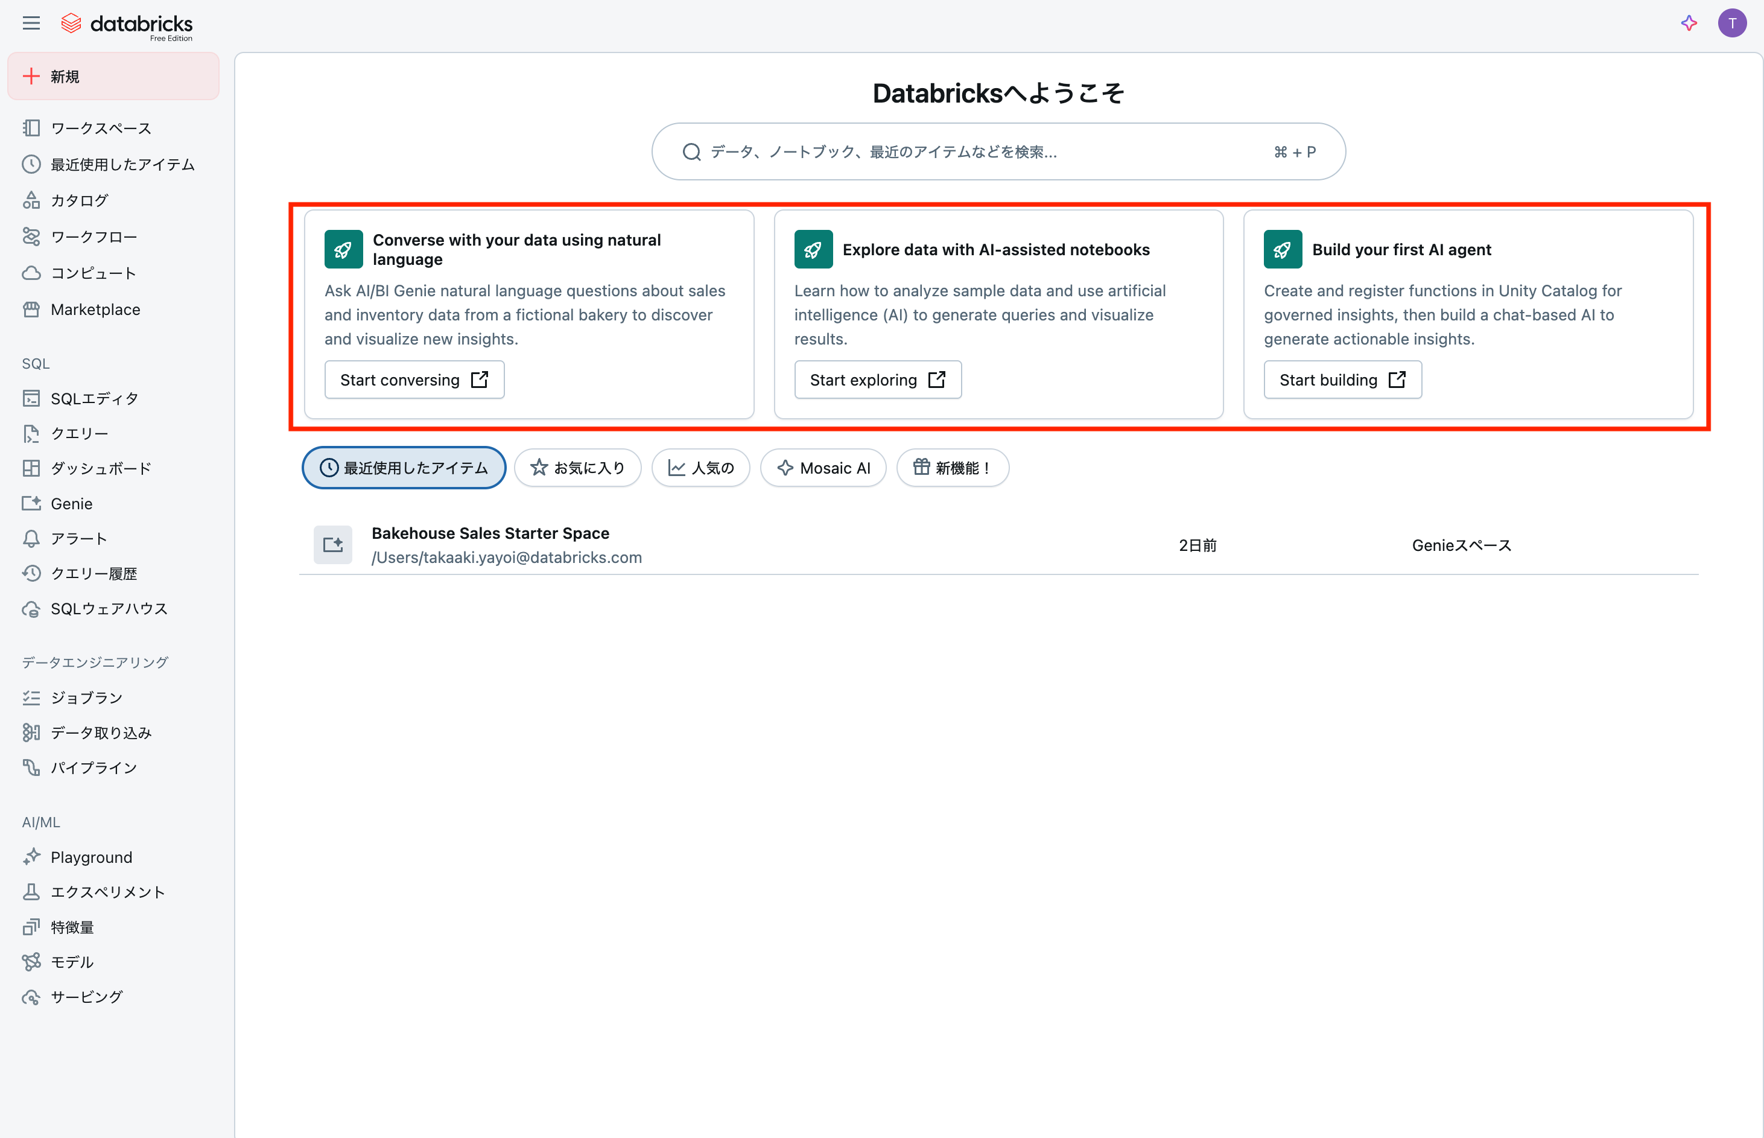Click the /Users/takaaki.yayoi@databricks.com path
1764x1138 pixels.
507,557
